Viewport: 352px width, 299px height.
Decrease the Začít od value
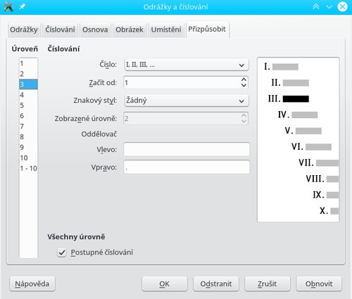pos(244,85)
